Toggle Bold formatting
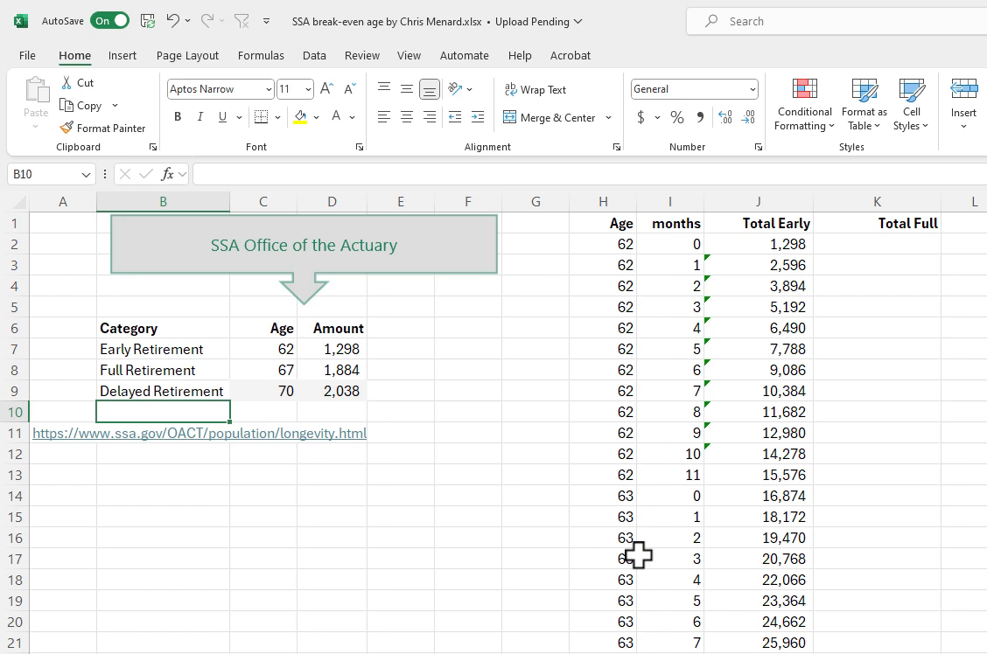The image size is (987, 654). click(x=178, y=117)
